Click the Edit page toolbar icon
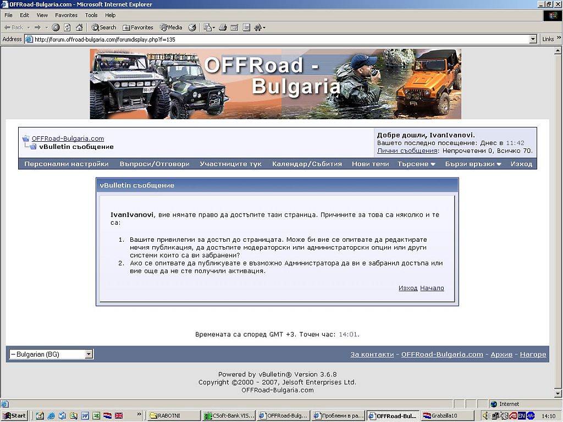Viewport: 563px width, 422px height. [234, 27]
